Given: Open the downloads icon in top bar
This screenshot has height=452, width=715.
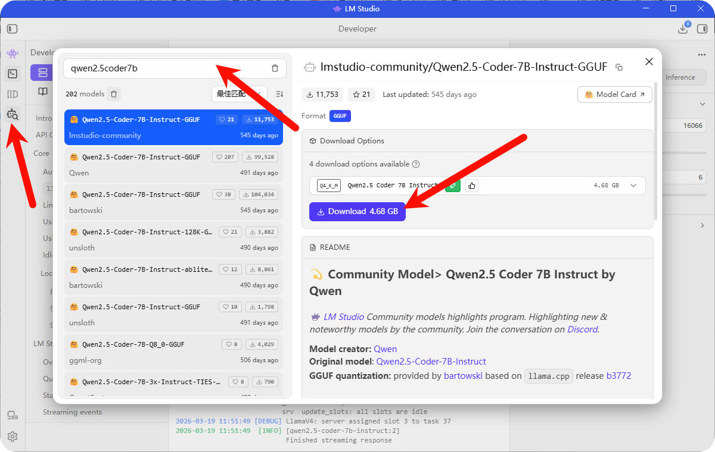Looking at the screenshot, I should click(x=683, y=29).
